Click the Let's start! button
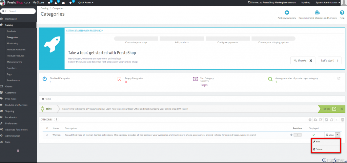This screenshot has width=347, height=163. 329,60
